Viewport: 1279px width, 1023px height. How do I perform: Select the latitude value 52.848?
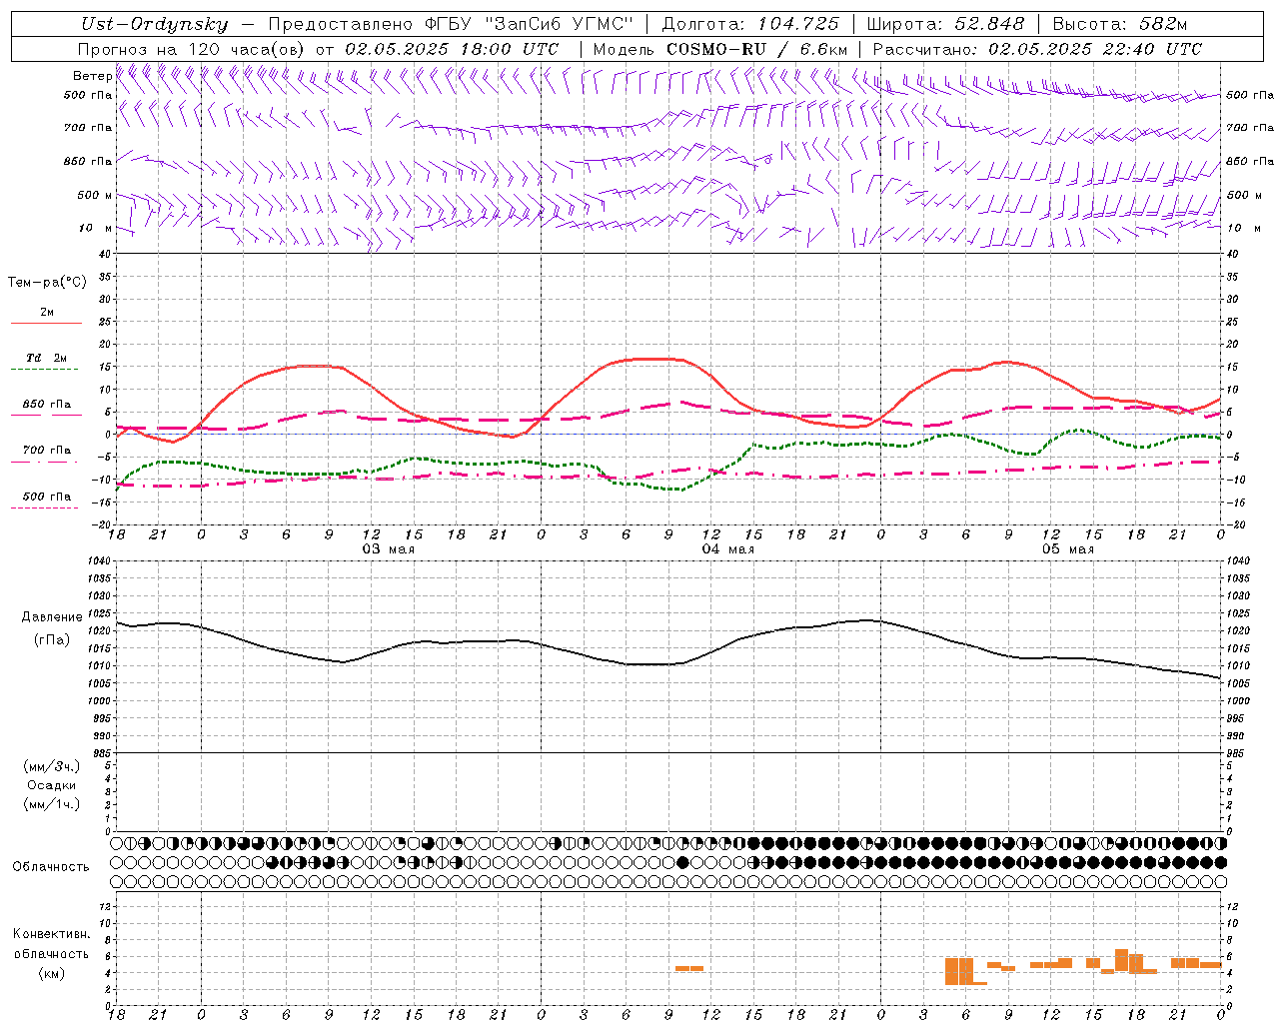pos(989,24)
